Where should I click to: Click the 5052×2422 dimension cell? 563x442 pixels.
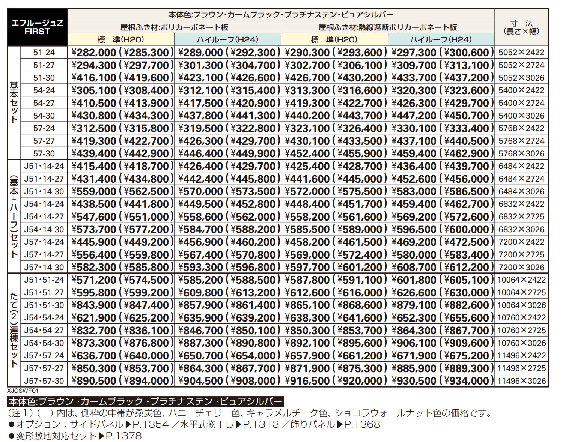[x=522, y=53]
